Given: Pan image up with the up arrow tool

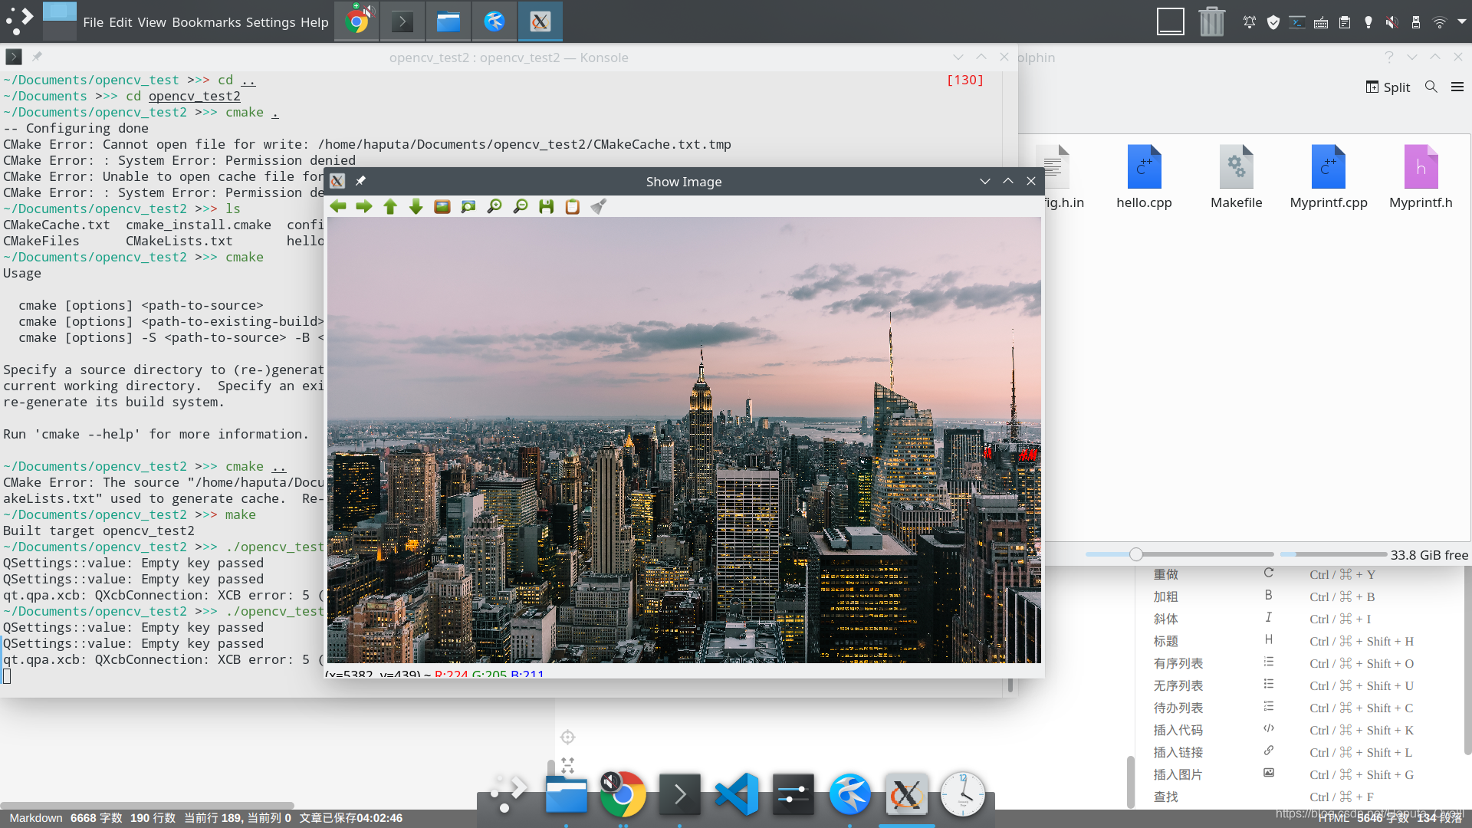Looking at the screenshot, I should click(x=390, y=206).
